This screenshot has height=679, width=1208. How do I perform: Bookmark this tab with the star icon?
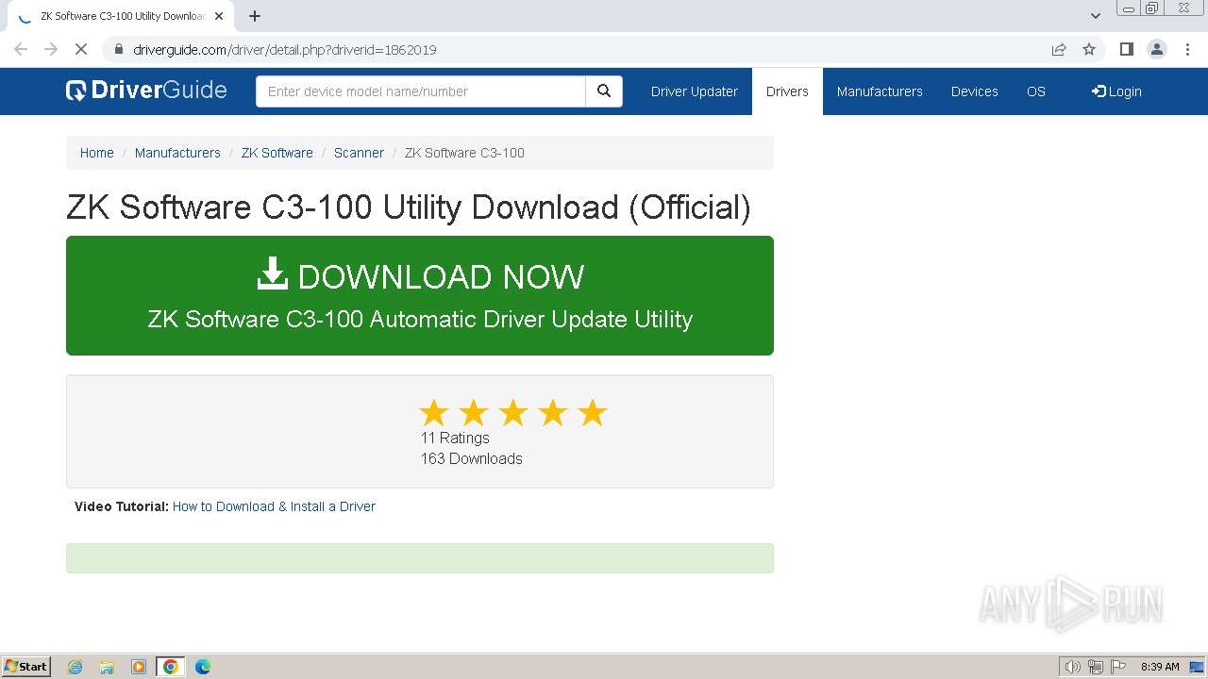click(1089, 49)
